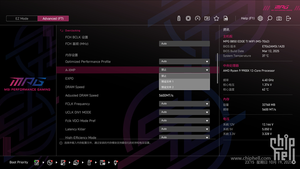
Task: Open search with the magnifier icon
Action: (x=270, y=18)
